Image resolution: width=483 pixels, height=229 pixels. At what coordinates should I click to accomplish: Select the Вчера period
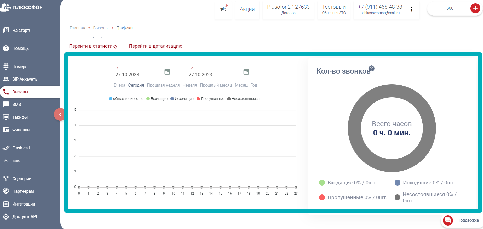[119, 85]
